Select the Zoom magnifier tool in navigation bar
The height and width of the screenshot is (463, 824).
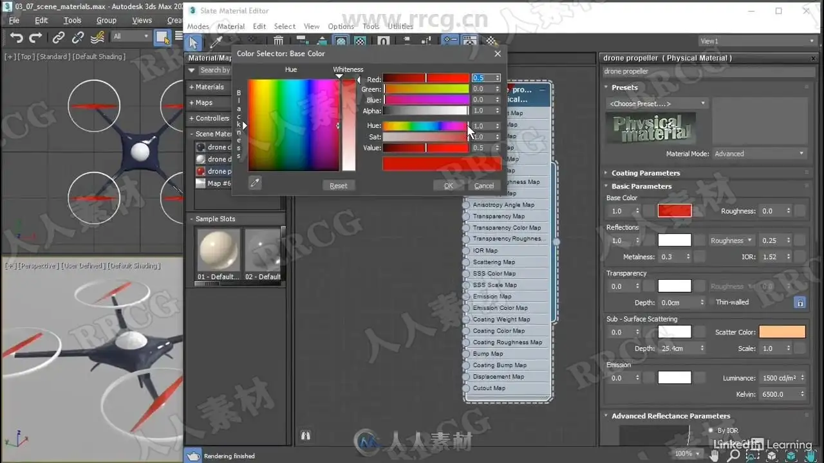click(734, 455)
